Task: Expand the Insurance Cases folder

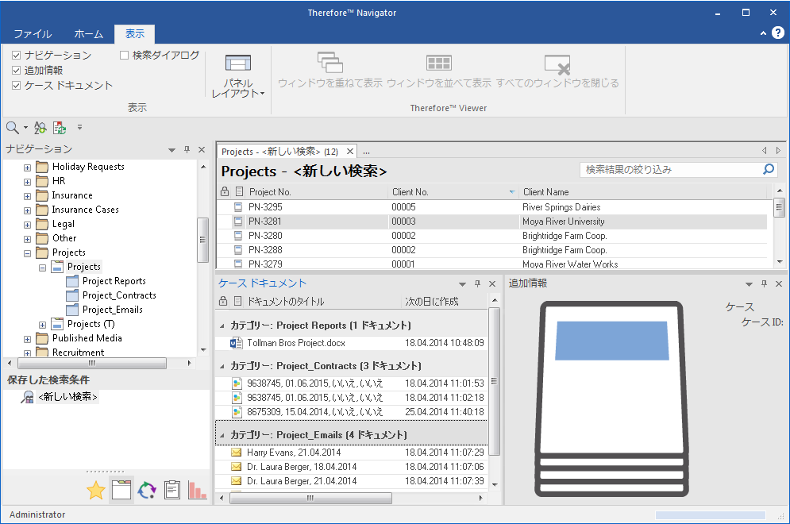Action: [27, 210]
